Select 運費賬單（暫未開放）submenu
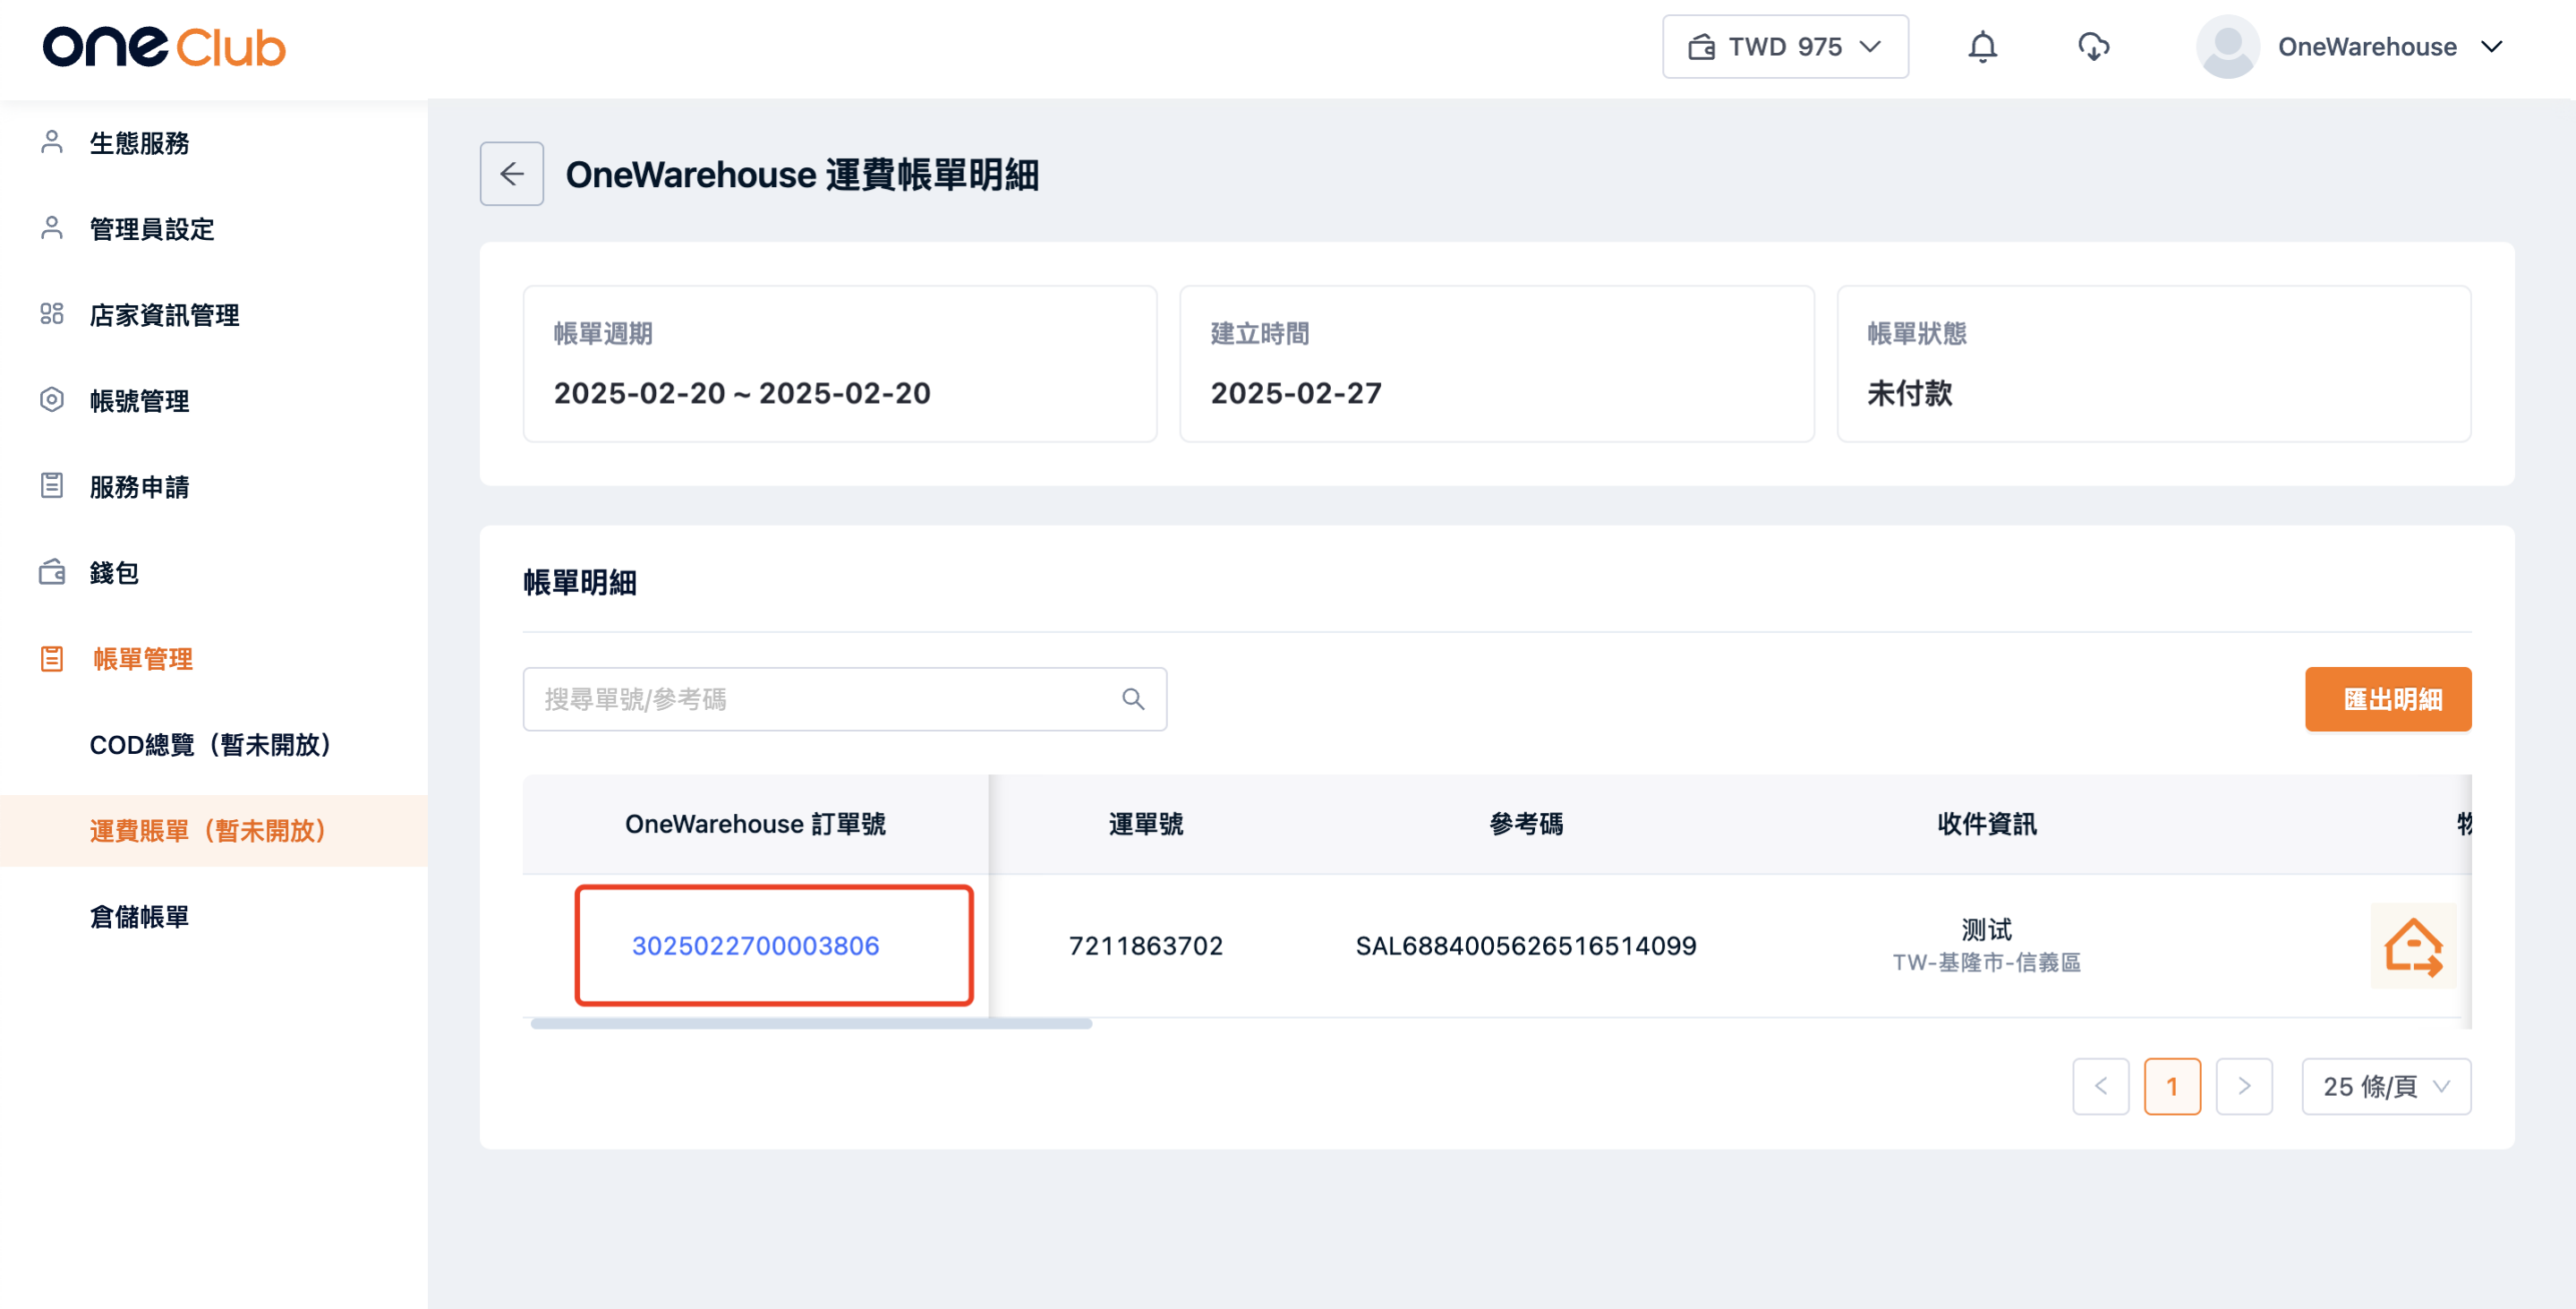Viewport: 2576px width, 1309px height. [x=214, y=831]
